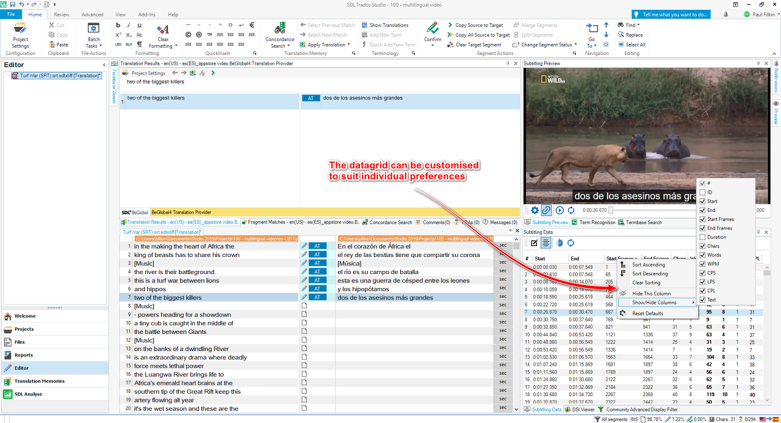Switch to the Review ribbon tab
781x423 pixels.
pos(61,14)
